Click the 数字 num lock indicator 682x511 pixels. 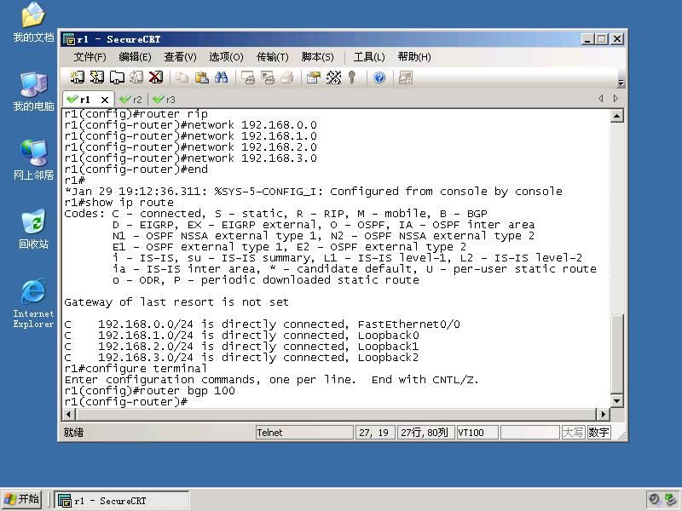point(598,433)
